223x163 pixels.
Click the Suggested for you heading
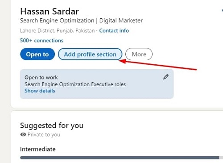[52, 125]
